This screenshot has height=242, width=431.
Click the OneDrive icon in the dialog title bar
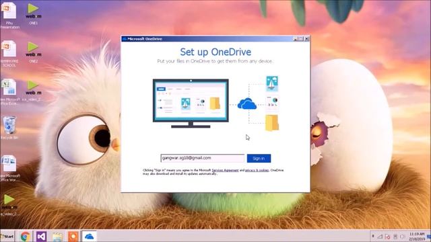(x=124, y=39)
